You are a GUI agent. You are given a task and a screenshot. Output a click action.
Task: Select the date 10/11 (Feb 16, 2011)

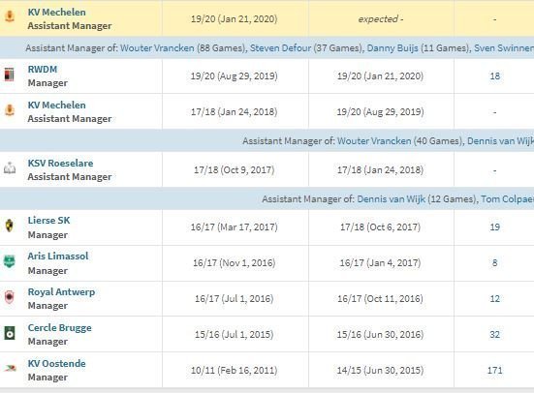tap(234, 371)
